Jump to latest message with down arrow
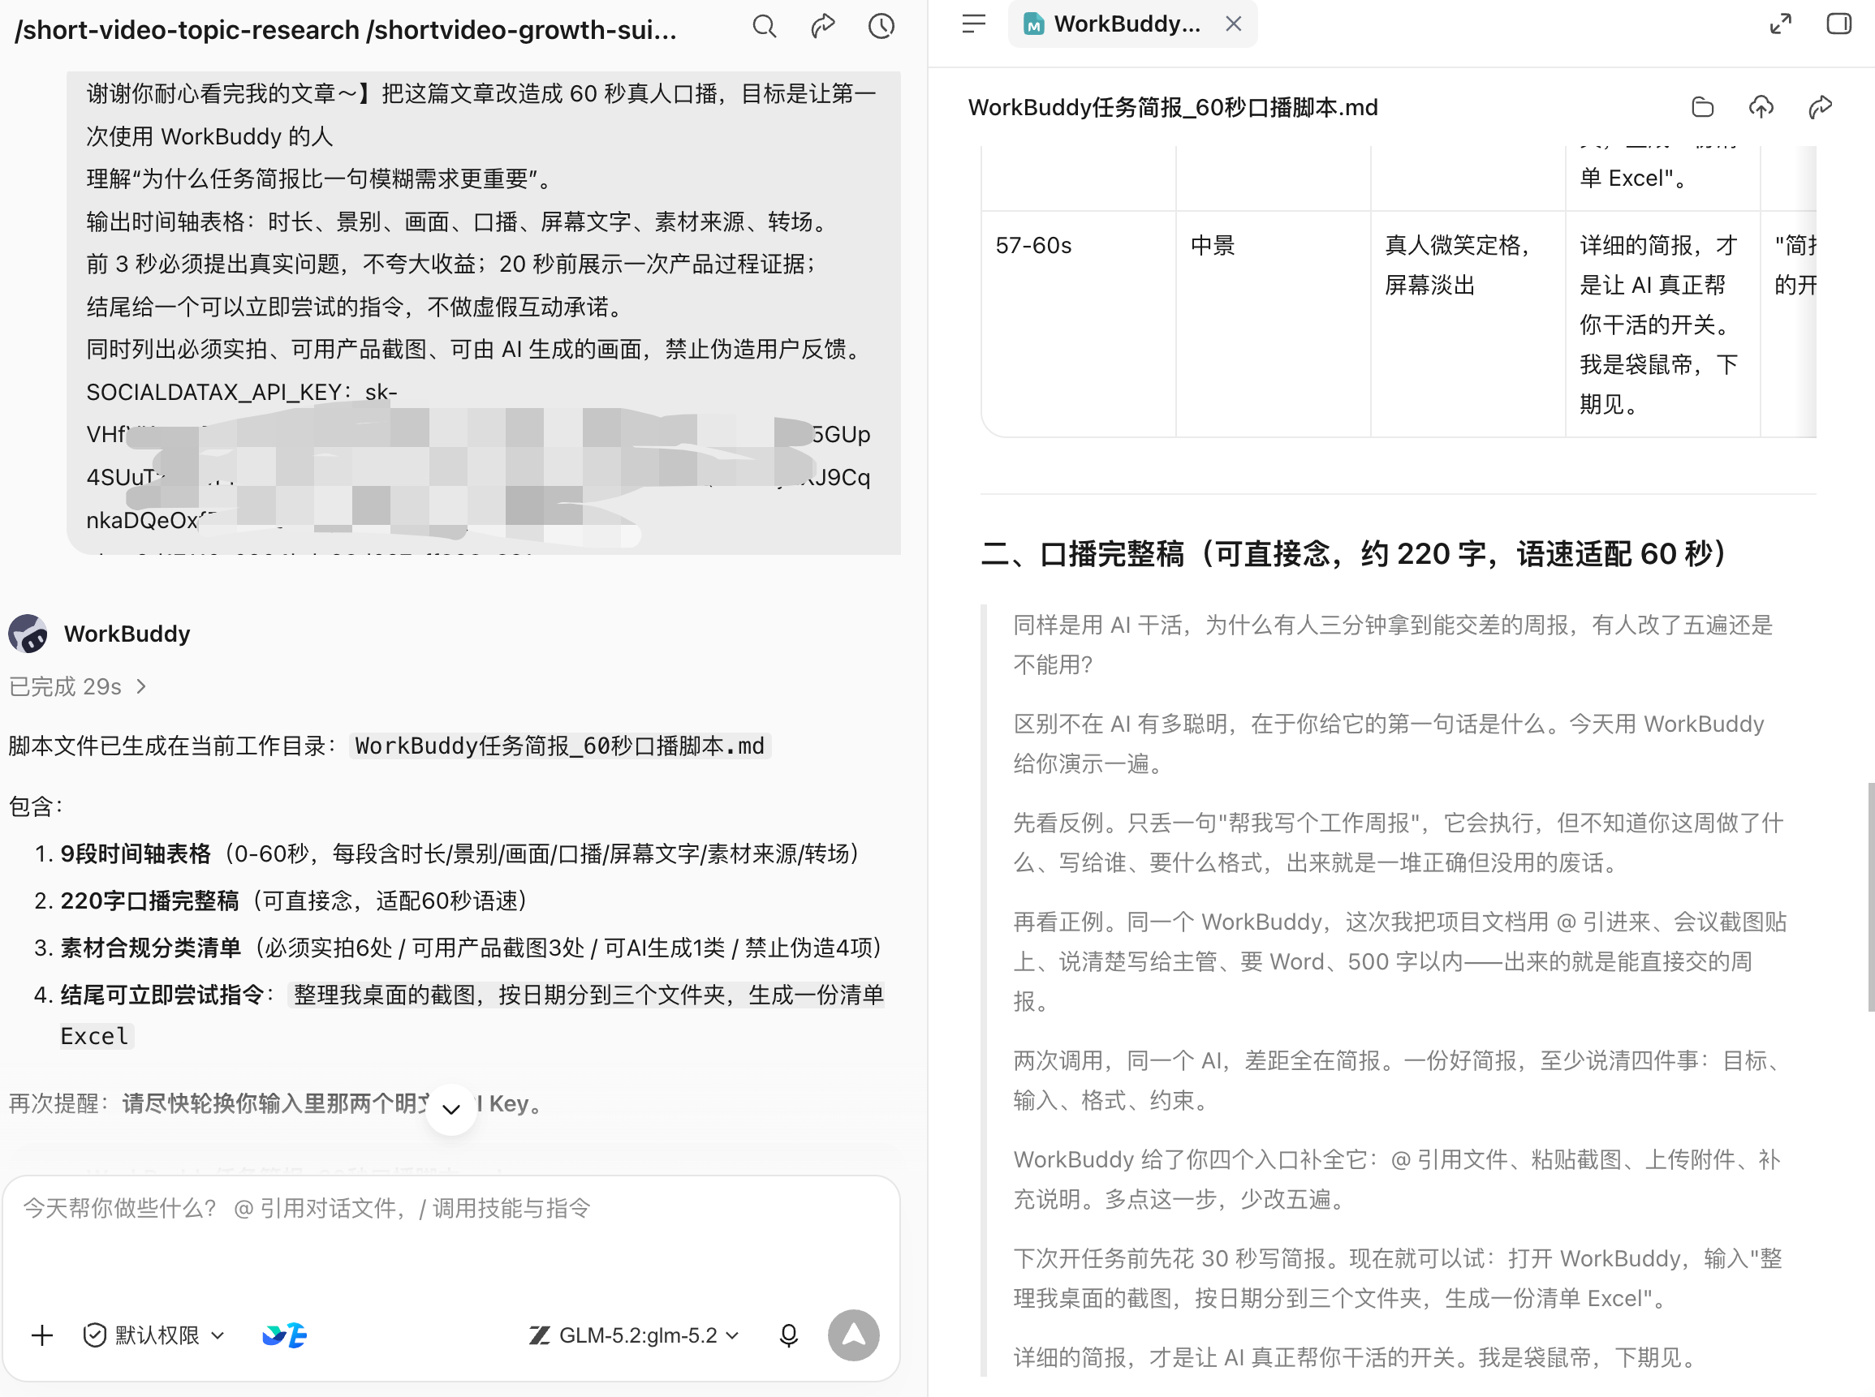The height and width of the screenshot is (1397, 1875). click(451, 1109)
